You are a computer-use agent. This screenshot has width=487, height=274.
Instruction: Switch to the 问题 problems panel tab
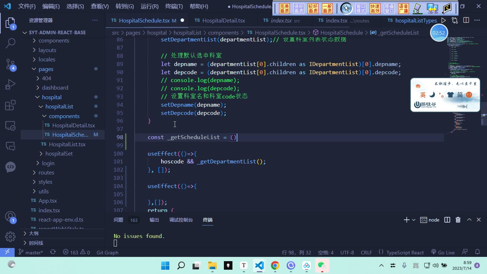[x=118, y=220]
